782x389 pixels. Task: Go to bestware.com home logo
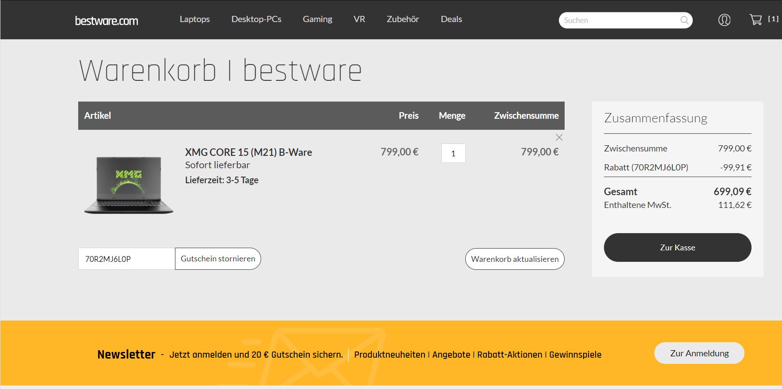[x=106, y=21]
